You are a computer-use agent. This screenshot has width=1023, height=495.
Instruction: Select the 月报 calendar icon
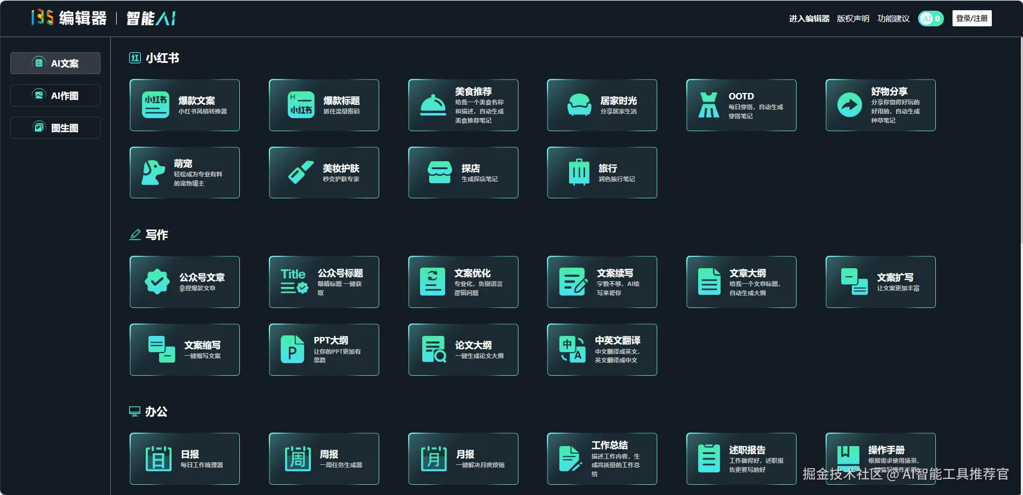point(434,458)
